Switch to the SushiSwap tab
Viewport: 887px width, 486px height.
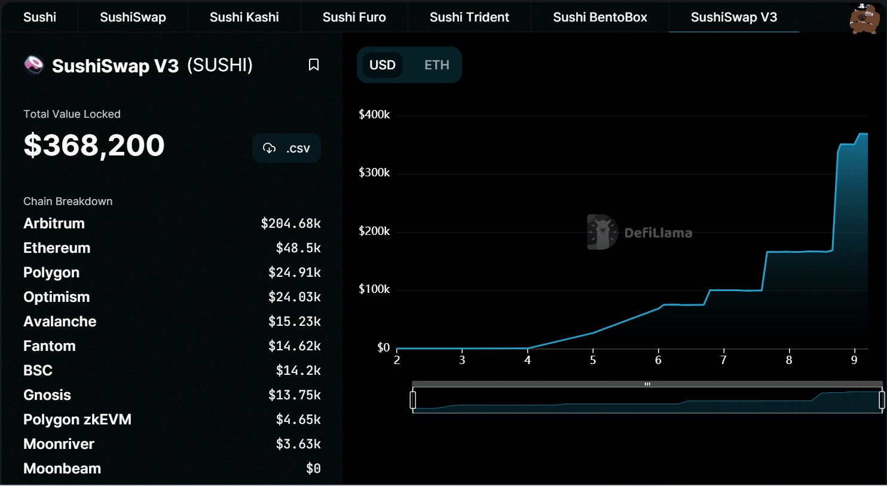coord(133,17)
